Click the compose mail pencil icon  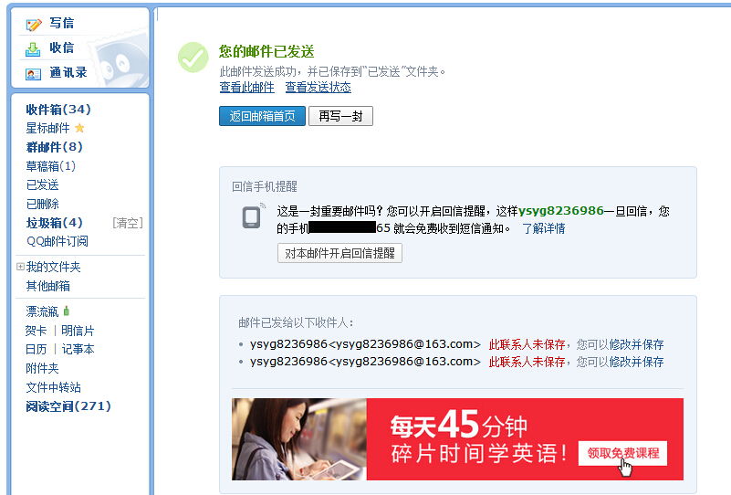coord(34,24)
